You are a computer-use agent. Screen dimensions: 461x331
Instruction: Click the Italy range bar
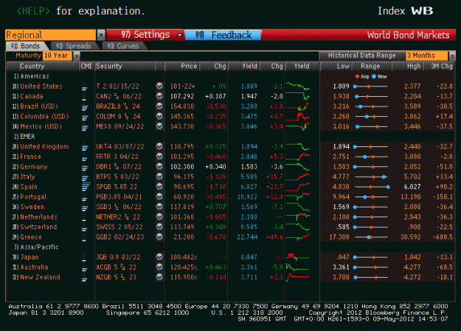pos(372,177)
